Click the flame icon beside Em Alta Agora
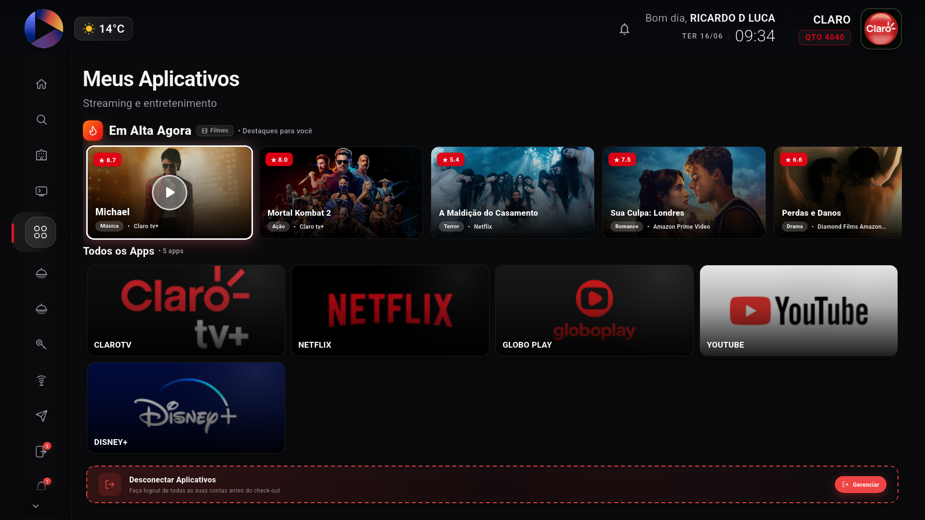 [93, 130]
